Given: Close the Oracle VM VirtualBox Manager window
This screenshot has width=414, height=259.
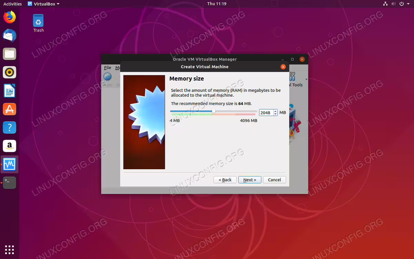Looking at the screenshot, I should pyautogui.click(x=302, y=59).
